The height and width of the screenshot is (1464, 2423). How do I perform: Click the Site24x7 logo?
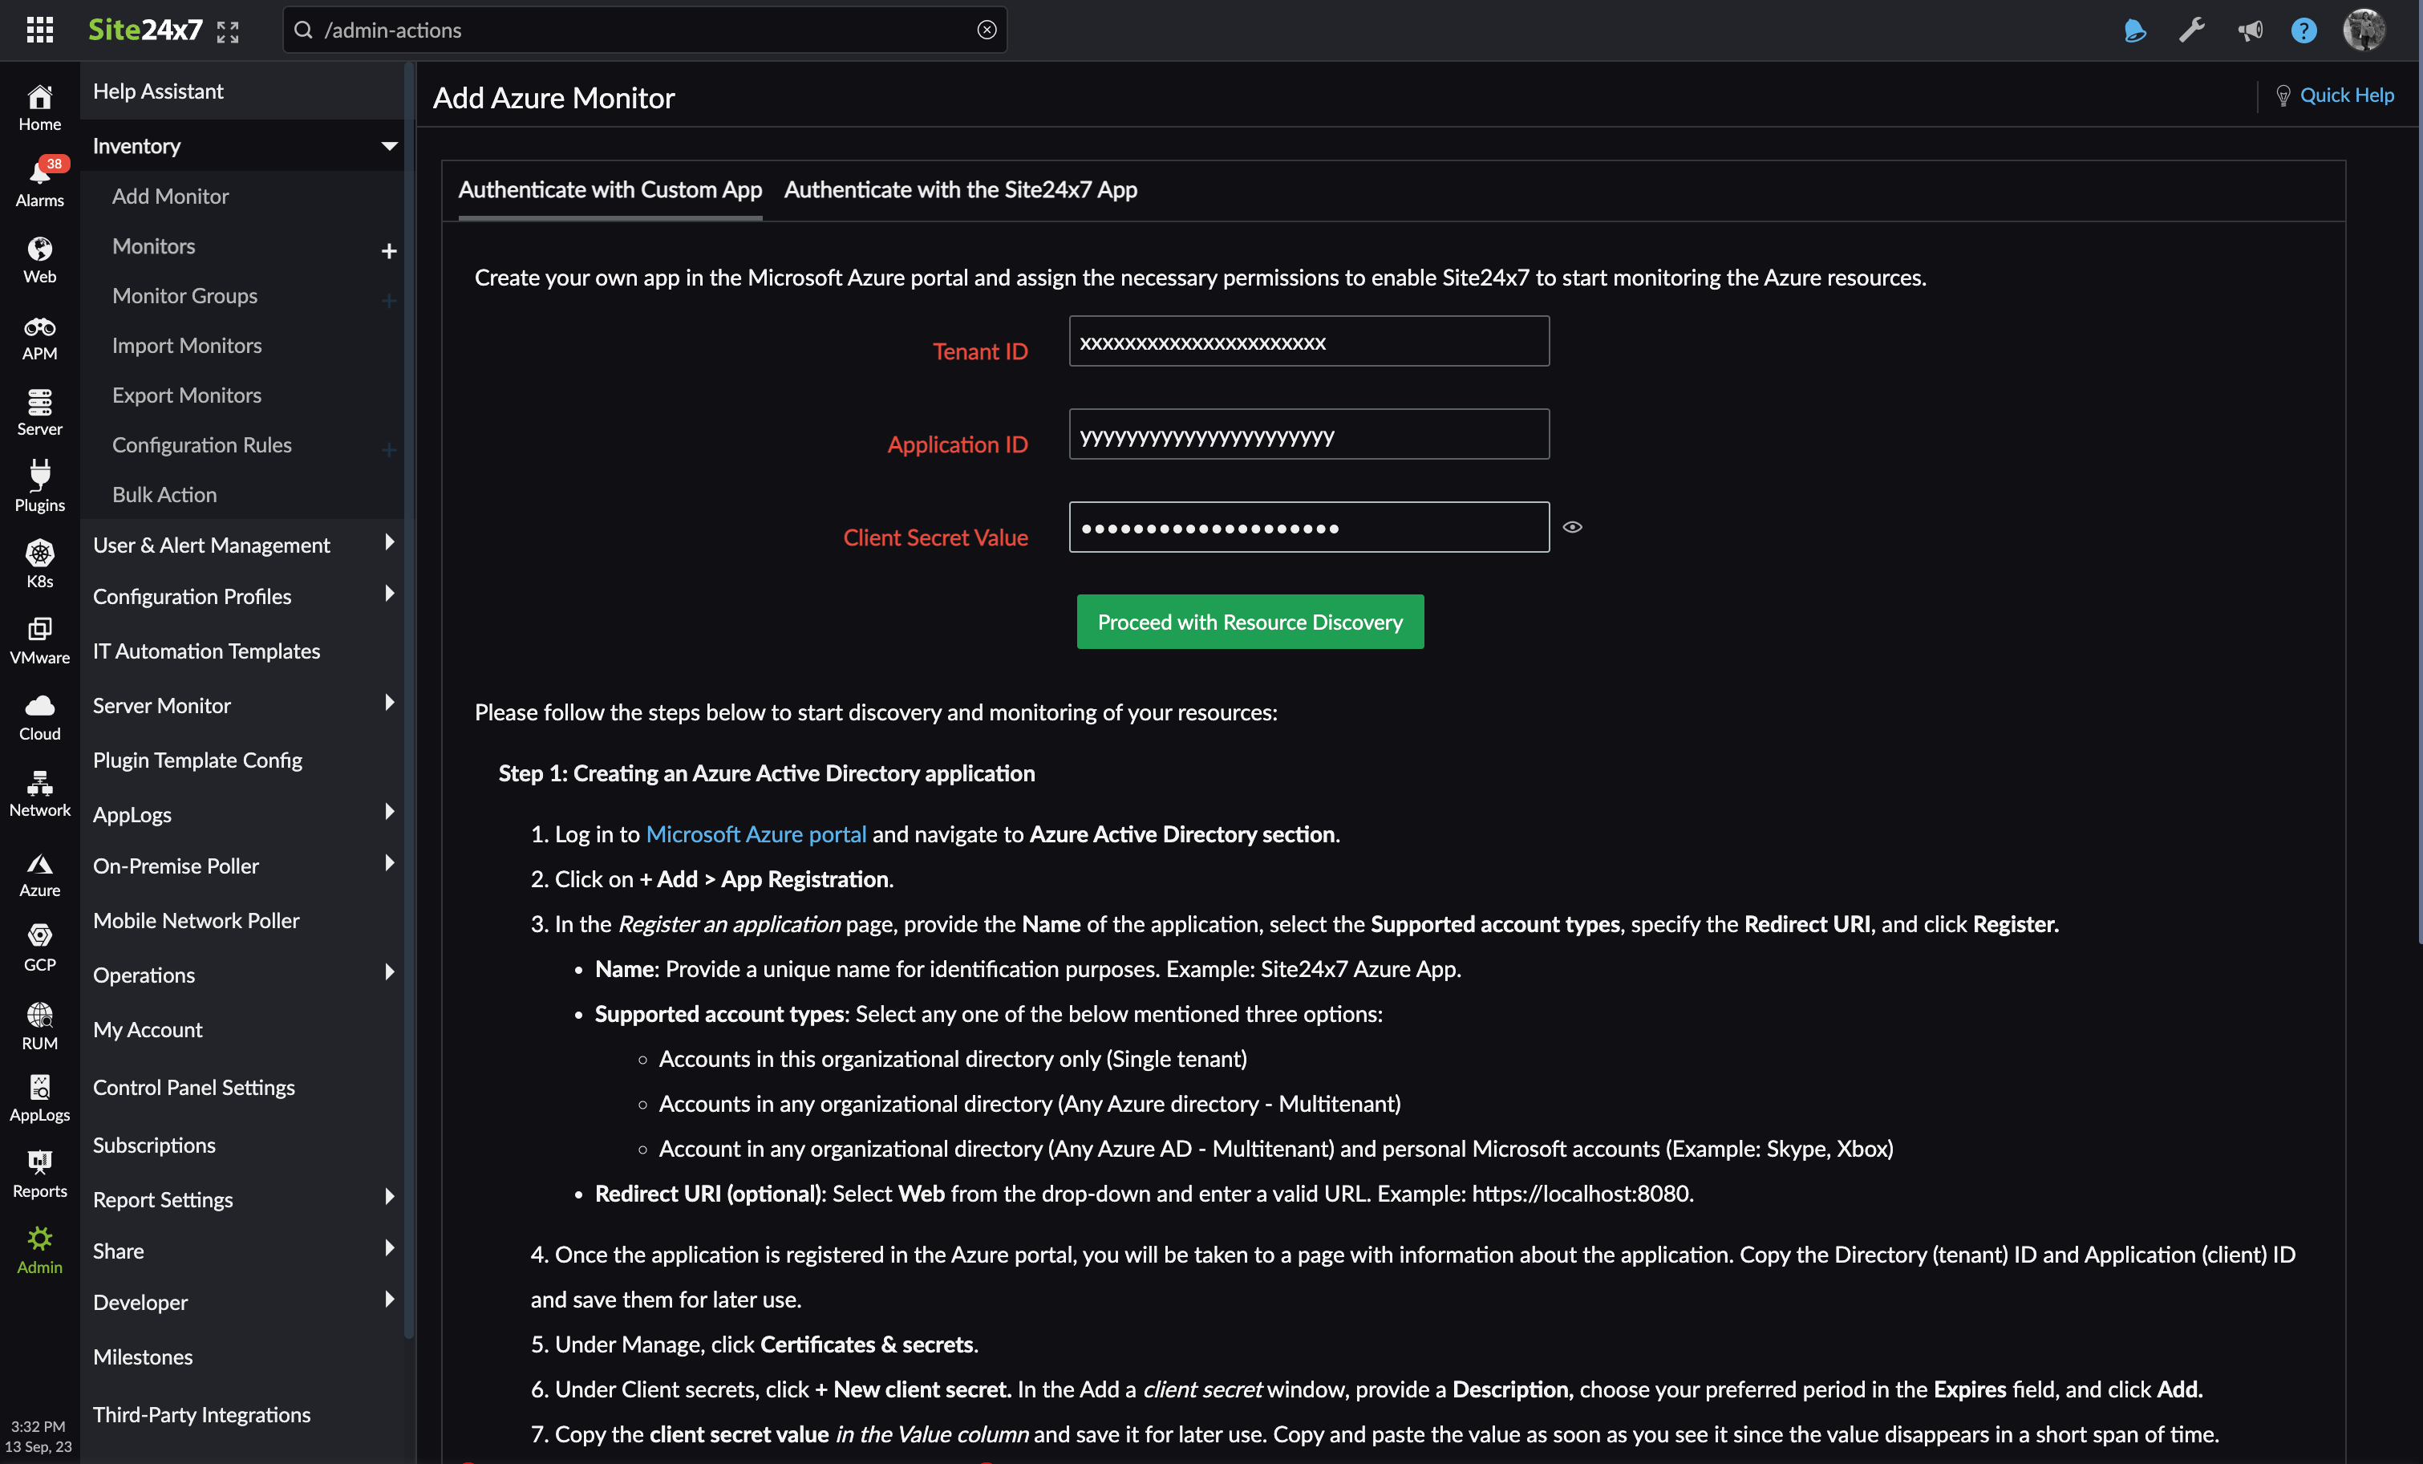[x=145, y=30]
